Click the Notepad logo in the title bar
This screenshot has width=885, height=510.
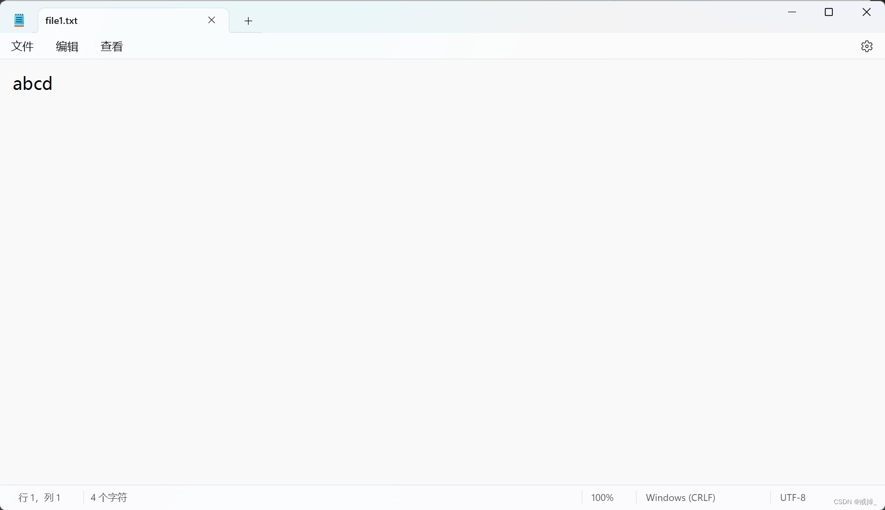click(19, 19)
